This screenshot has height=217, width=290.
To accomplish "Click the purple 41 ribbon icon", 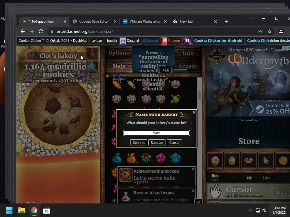I will pyautogui.click(x=187, y=41).
